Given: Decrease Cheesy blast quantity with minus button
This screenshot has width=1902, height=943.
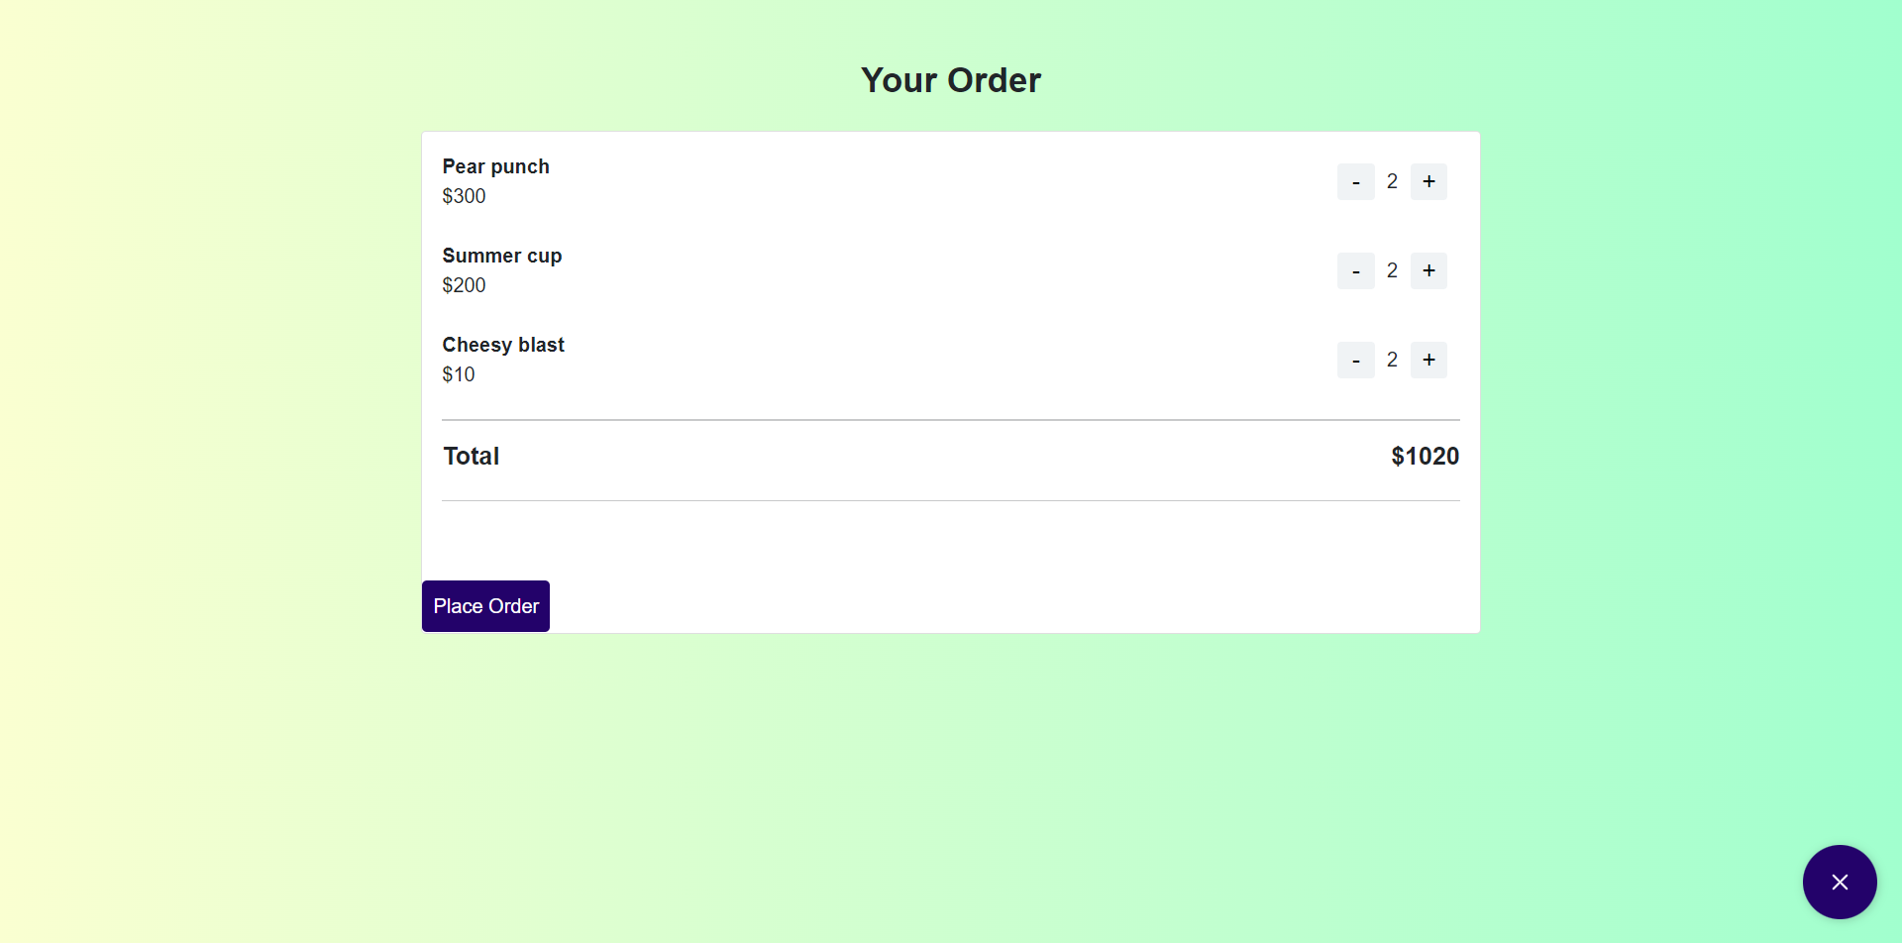Looking at the screenshot, I should pos(1355,360).
